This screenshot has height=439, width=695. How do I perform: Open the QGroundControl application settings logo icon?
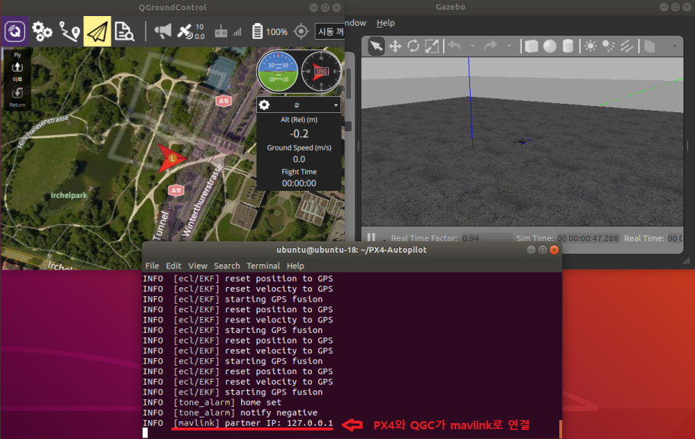pyautogui.click(x=14, y=31)
